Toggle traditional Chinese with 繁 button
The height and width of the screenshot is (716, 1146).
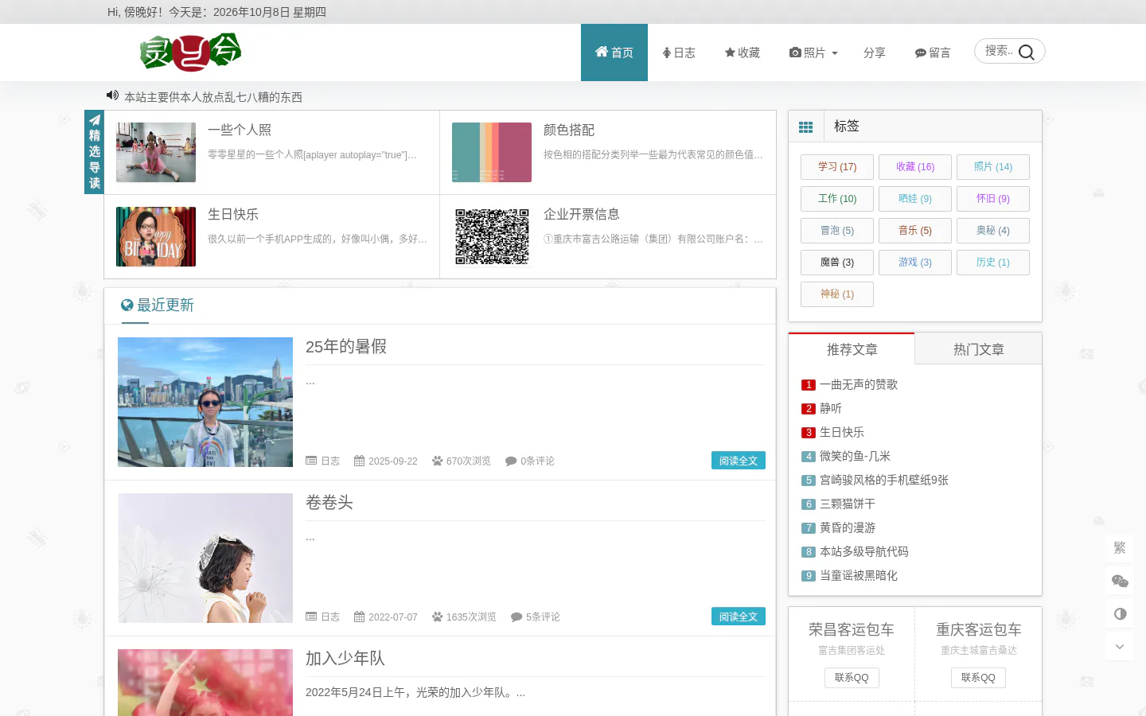click(x=1120, y=547)
